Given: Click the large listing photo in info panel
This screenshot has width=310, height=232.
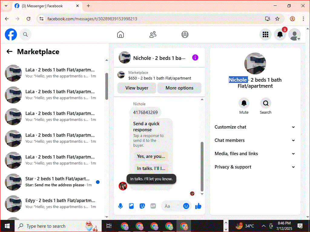Looking at the screenshot, I should pyautogui.click(x=255, y=64).
